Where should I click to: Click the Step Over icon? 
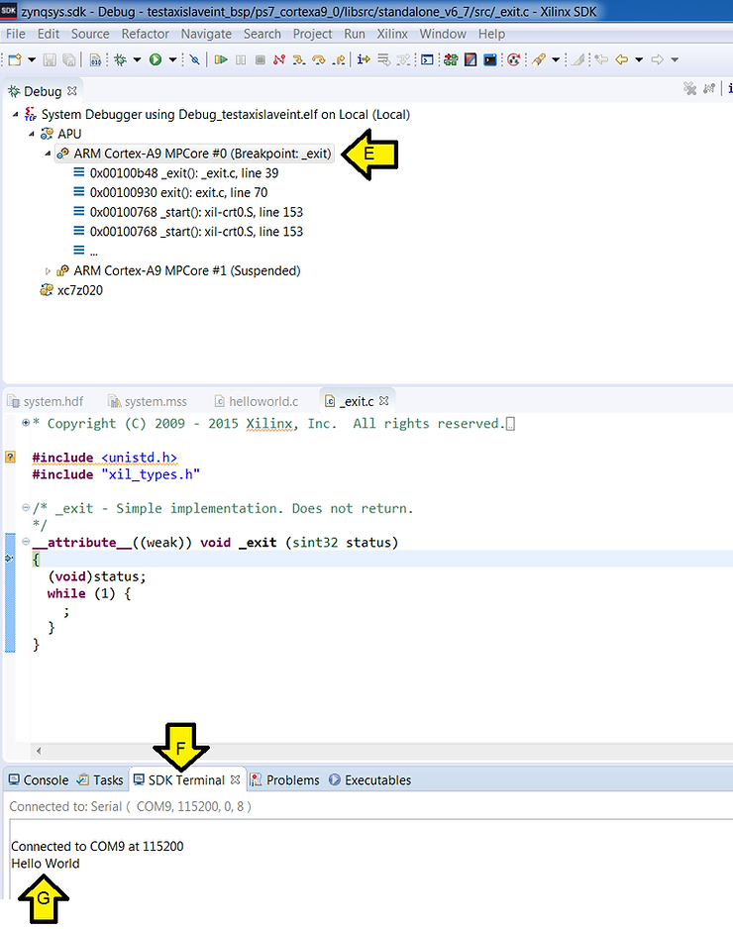[x=318, y=59]
